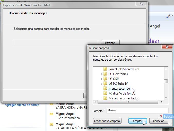Close the Exportación de Windows Live Mail window
This screenshot has height=131, width=174.
click(x=141, y=4)
